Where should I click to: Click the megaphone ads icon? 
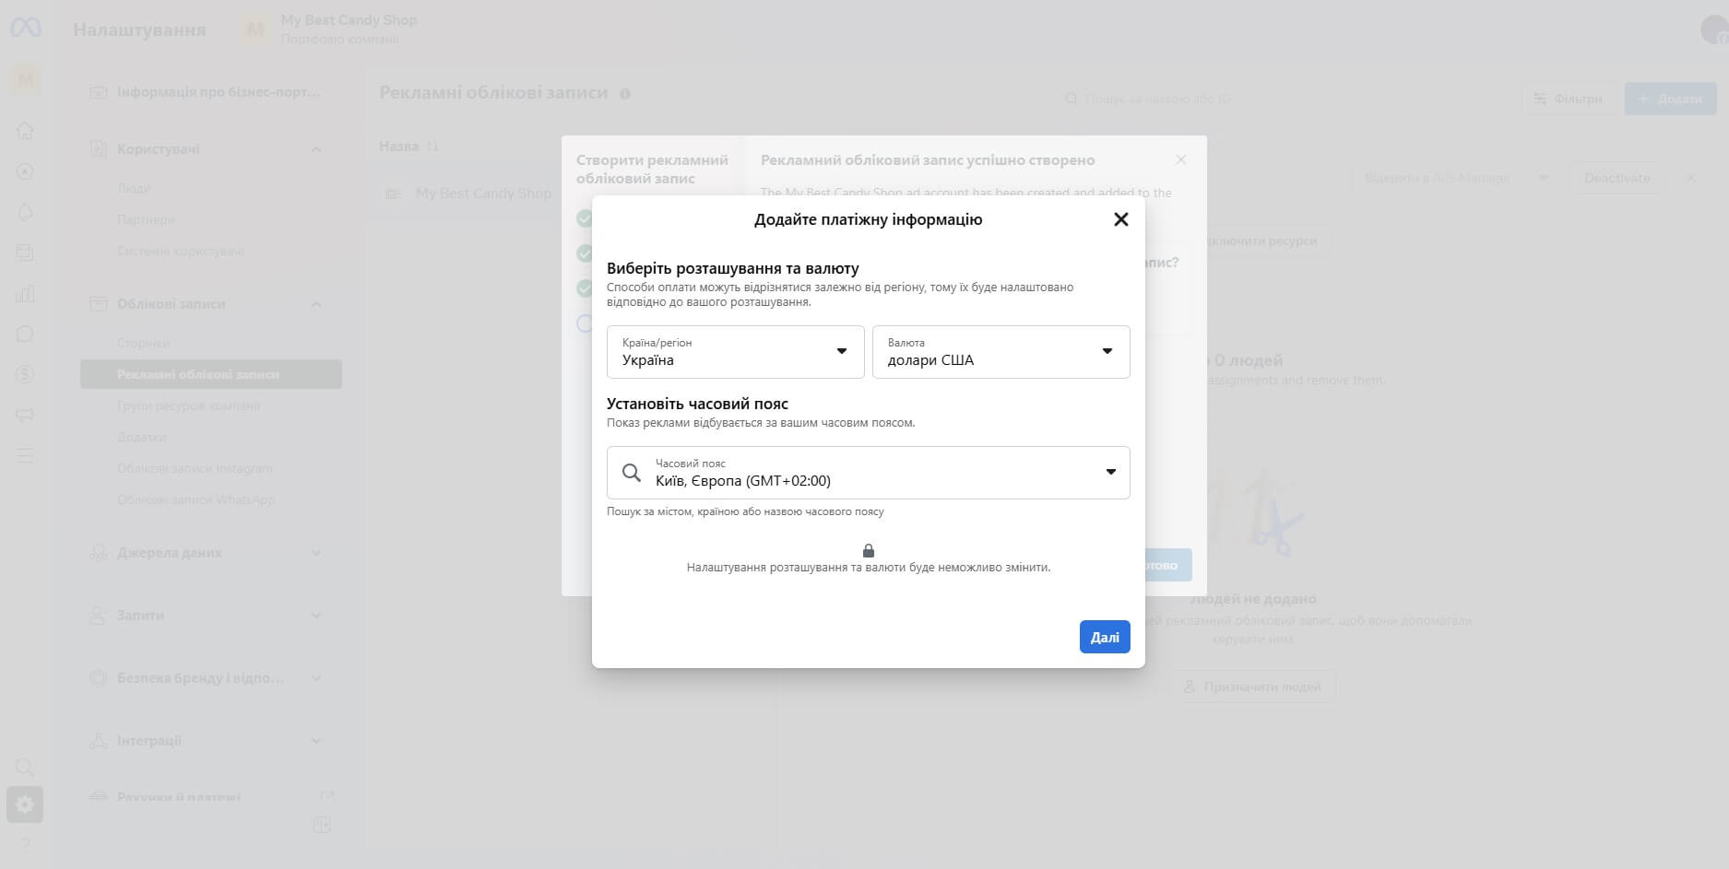tap(25, 415)
